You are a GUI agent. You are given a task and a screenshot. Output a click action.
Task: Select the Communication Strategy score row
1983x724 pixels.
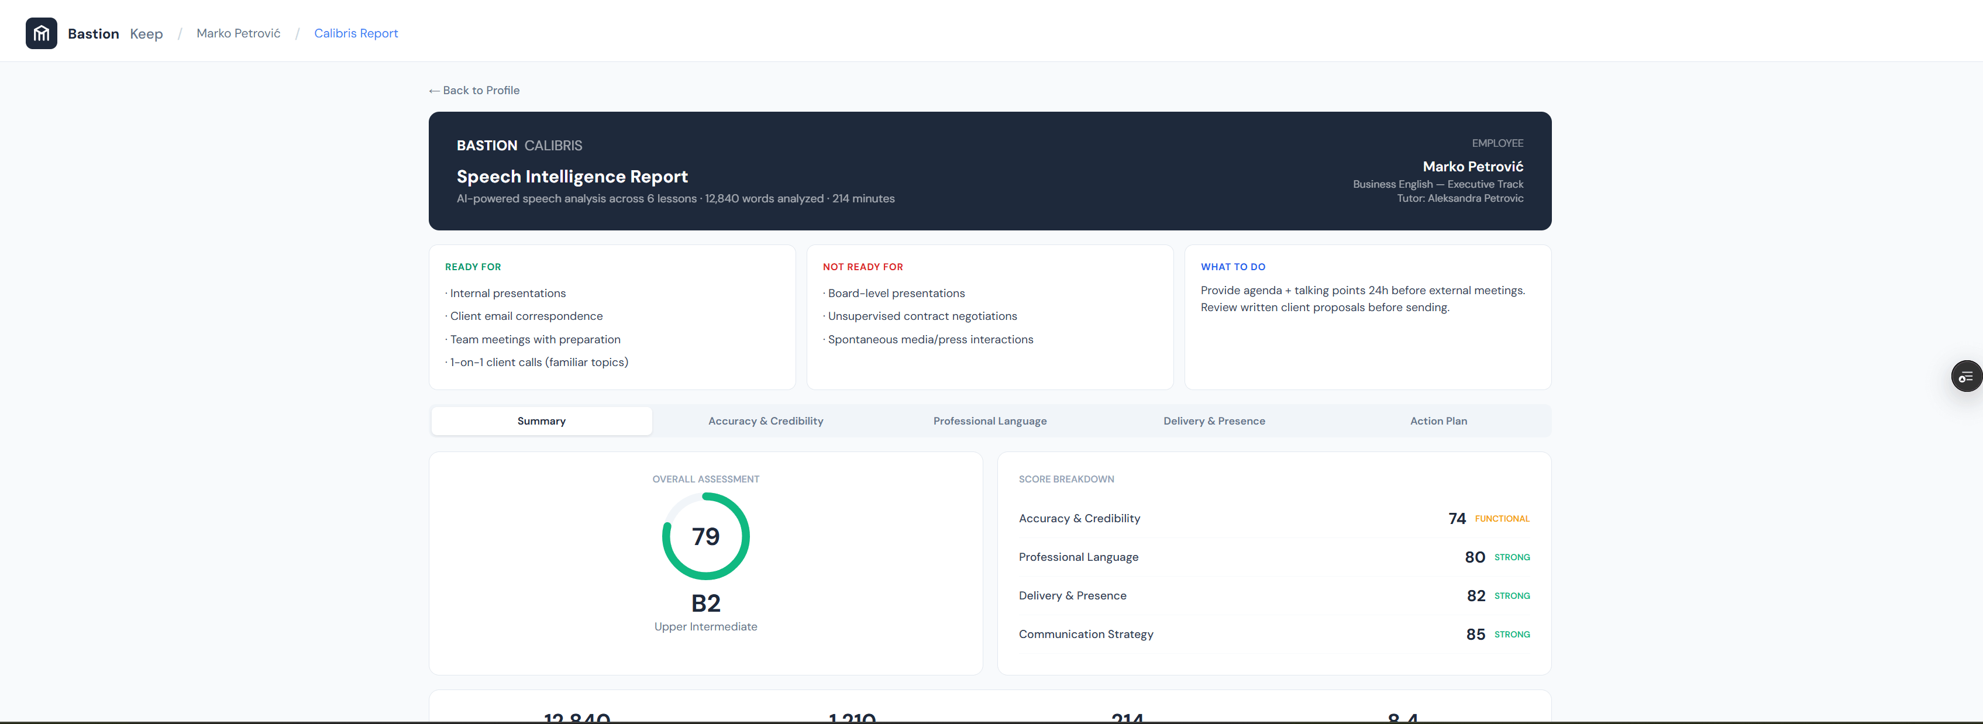point(1086,634)
